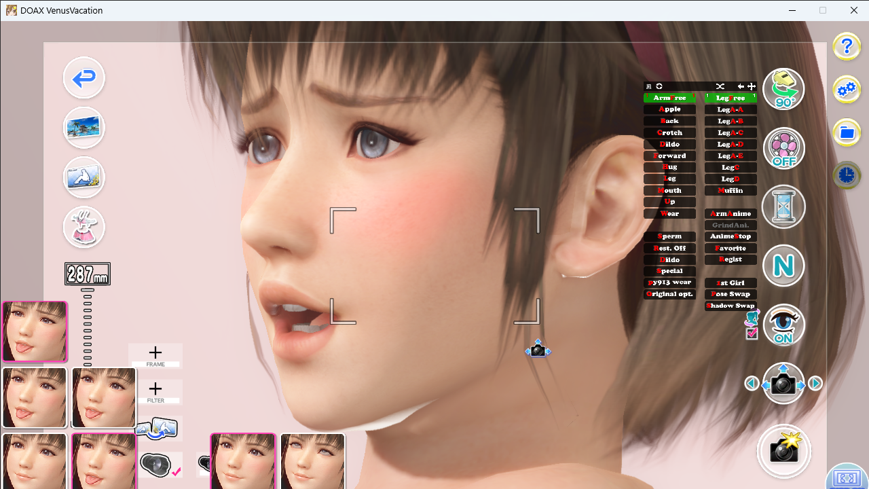Viewport: 869px width, 489px height.
Task: Click the 287mm focal length readout
Action: pos(88,274)
